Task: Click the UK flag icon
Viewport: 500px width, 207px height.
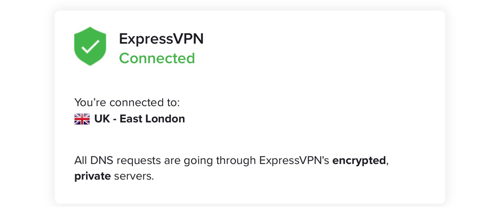Action: (x=82, y=119)
